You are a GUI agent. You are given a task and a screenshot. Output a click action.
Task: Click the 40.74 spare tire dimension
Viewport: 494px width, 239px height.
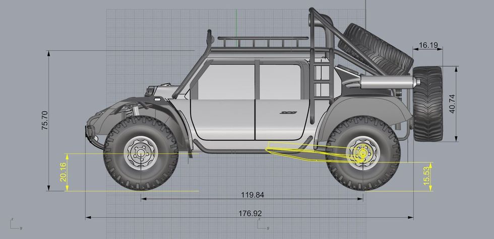point(452,104)
